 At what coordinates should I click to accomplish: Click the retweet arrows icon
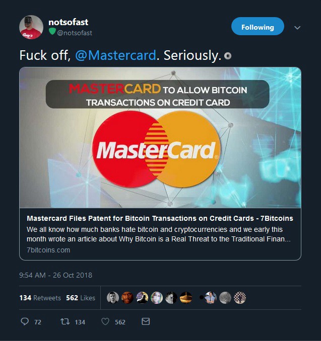point(65,321)
